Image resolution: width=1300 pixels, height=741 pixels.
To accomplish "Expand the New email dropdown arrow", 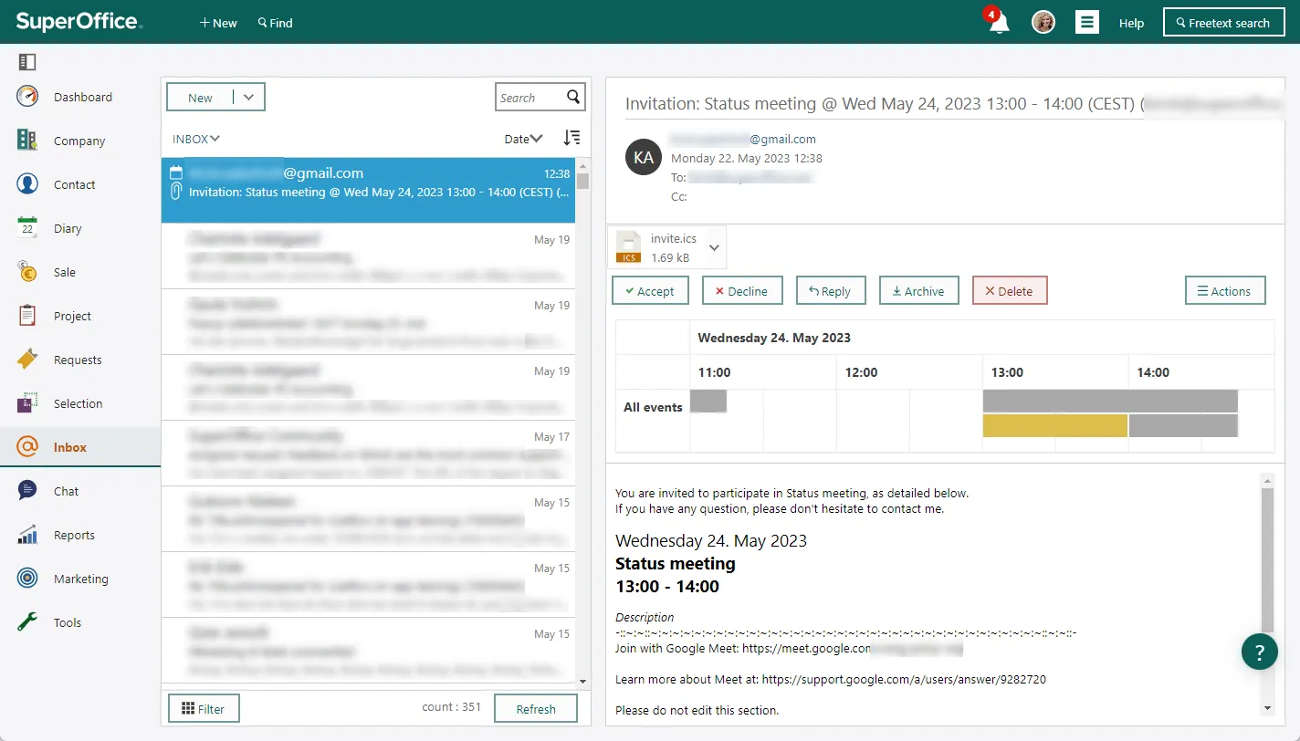I will (x=249, y=97).
